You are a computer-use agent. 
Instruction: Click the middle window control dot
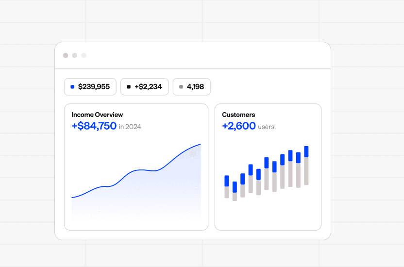[74, 55]
